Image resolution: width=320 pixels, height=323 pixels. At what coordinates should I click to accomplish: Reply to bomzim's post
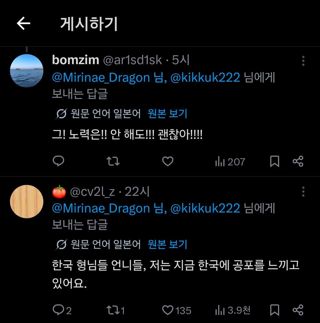(58, 161)
